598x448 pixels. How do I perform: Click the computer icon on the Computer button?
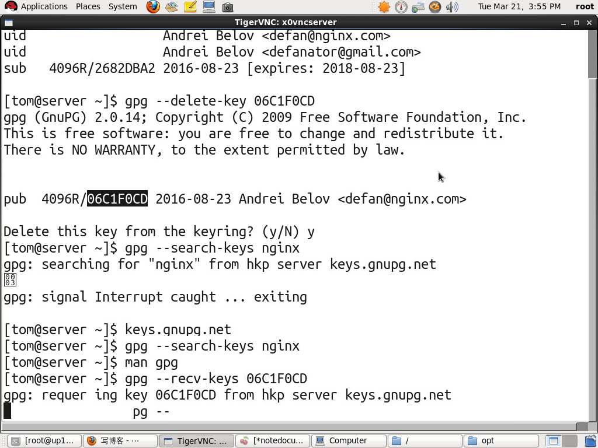tap(320, 441)
